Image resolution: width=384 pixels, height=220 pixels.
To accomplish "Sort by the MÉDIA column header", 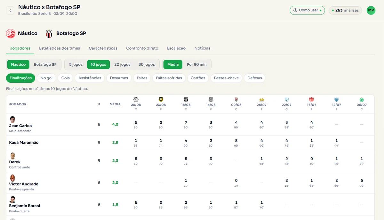I will pos(115,104).
